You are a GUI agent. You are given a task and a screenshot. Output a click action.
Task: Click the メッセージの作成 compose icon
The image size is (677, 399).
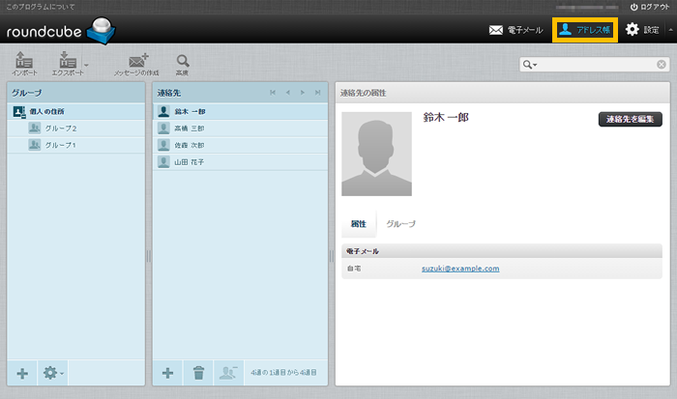coord(135,62)
